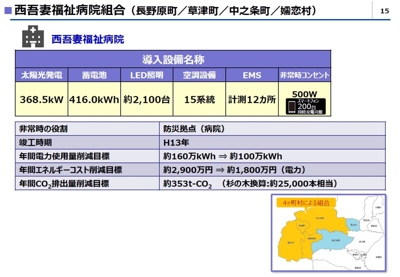Click the 草津町 region on the map
This screenshot has height=277, width=400.
click(302, 226)
